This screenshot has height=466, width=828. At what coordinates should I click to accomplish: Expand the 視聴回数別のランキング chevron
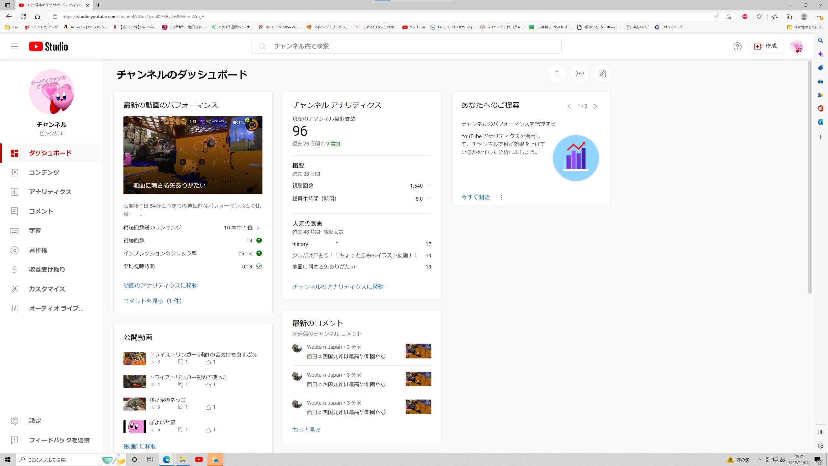click(258, 228)
